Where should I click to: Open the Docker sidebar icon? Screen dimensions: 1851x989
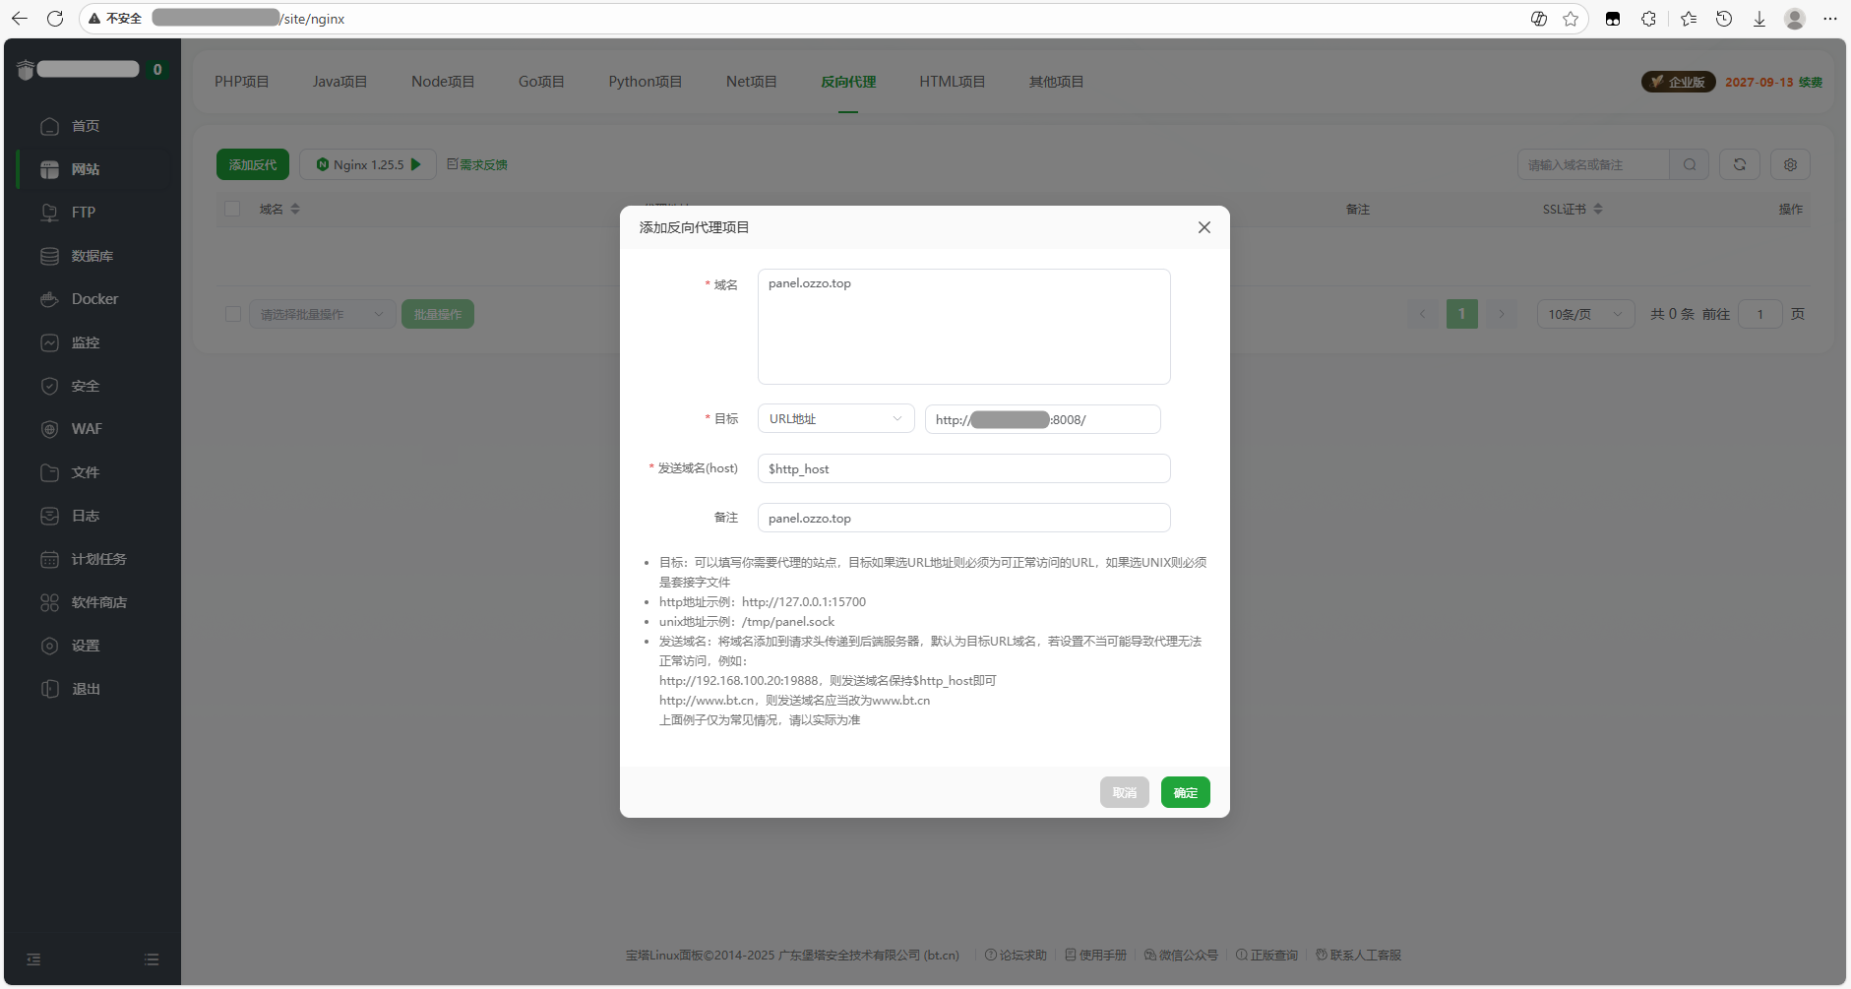49,299
